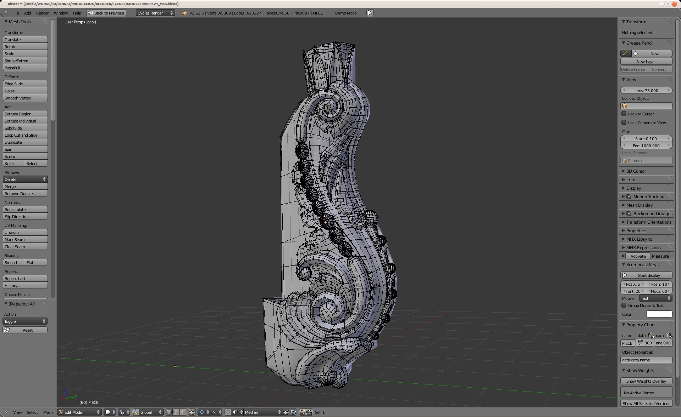Select face select mode icon

point(183,412)
